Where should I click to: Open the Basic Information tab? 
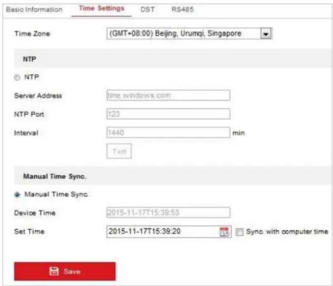[34, 9]
